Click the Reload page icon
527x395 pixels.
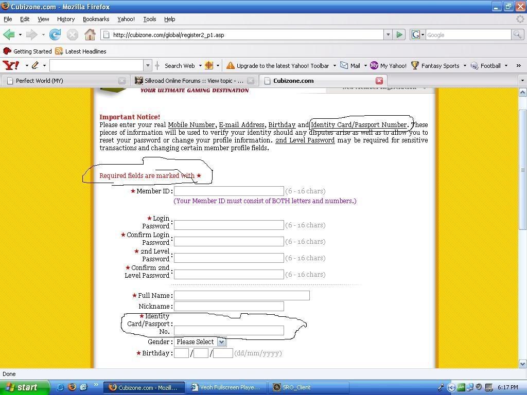(55, 35)
